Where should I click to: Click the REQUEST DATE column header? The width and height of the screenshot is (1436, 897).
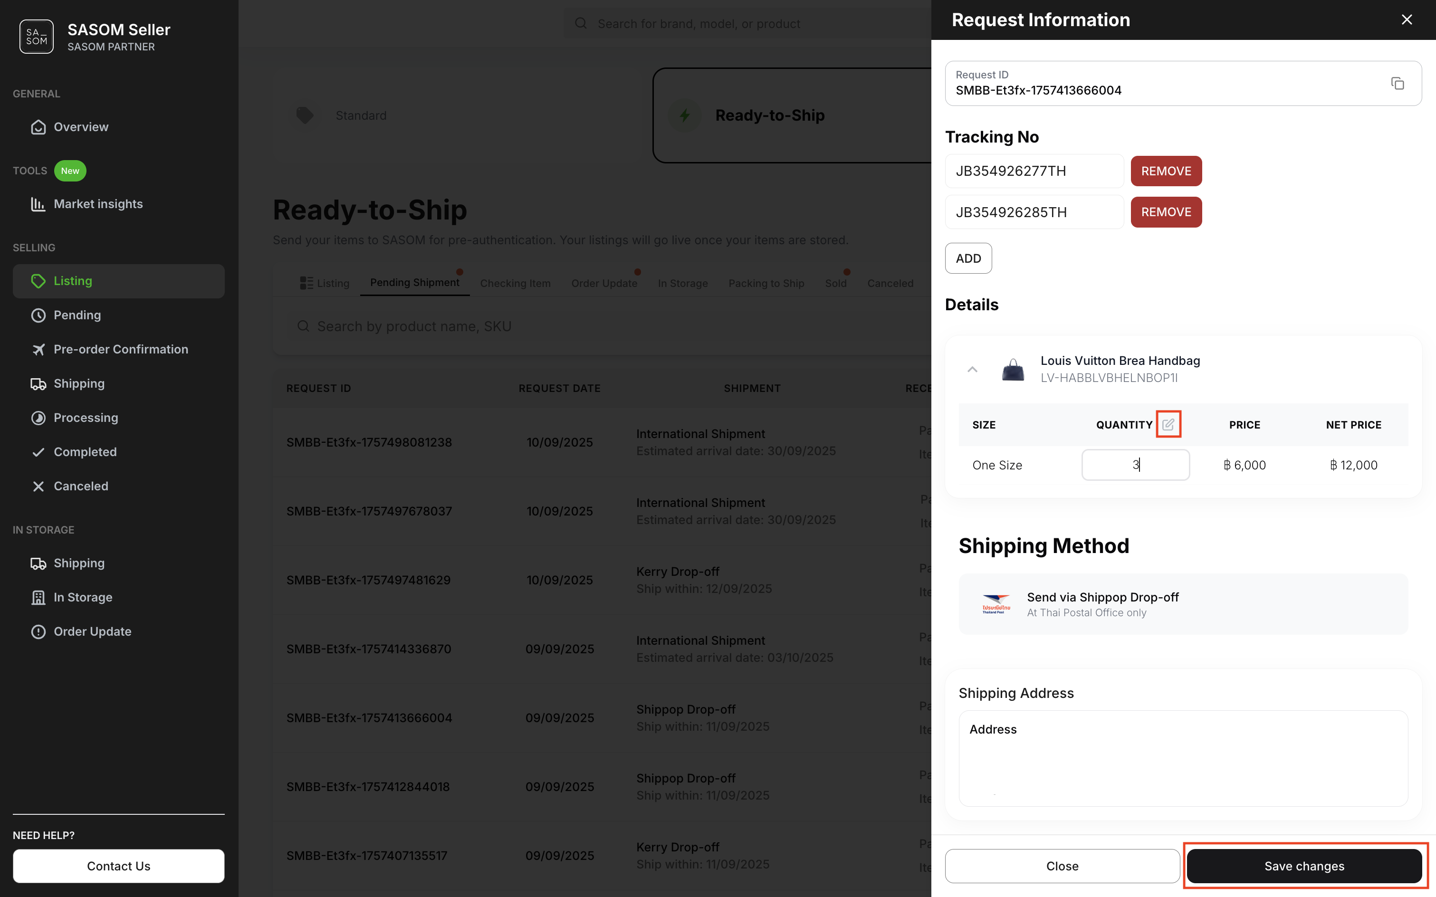pos(560,389)
